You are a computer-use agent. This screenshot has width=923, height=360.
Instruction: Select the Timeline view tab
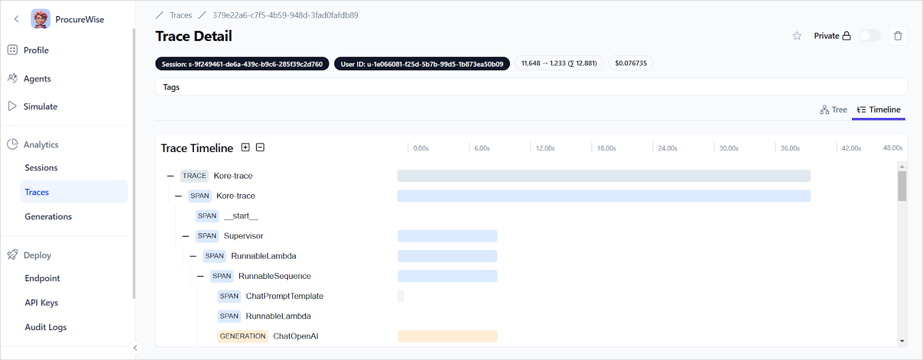879,109
